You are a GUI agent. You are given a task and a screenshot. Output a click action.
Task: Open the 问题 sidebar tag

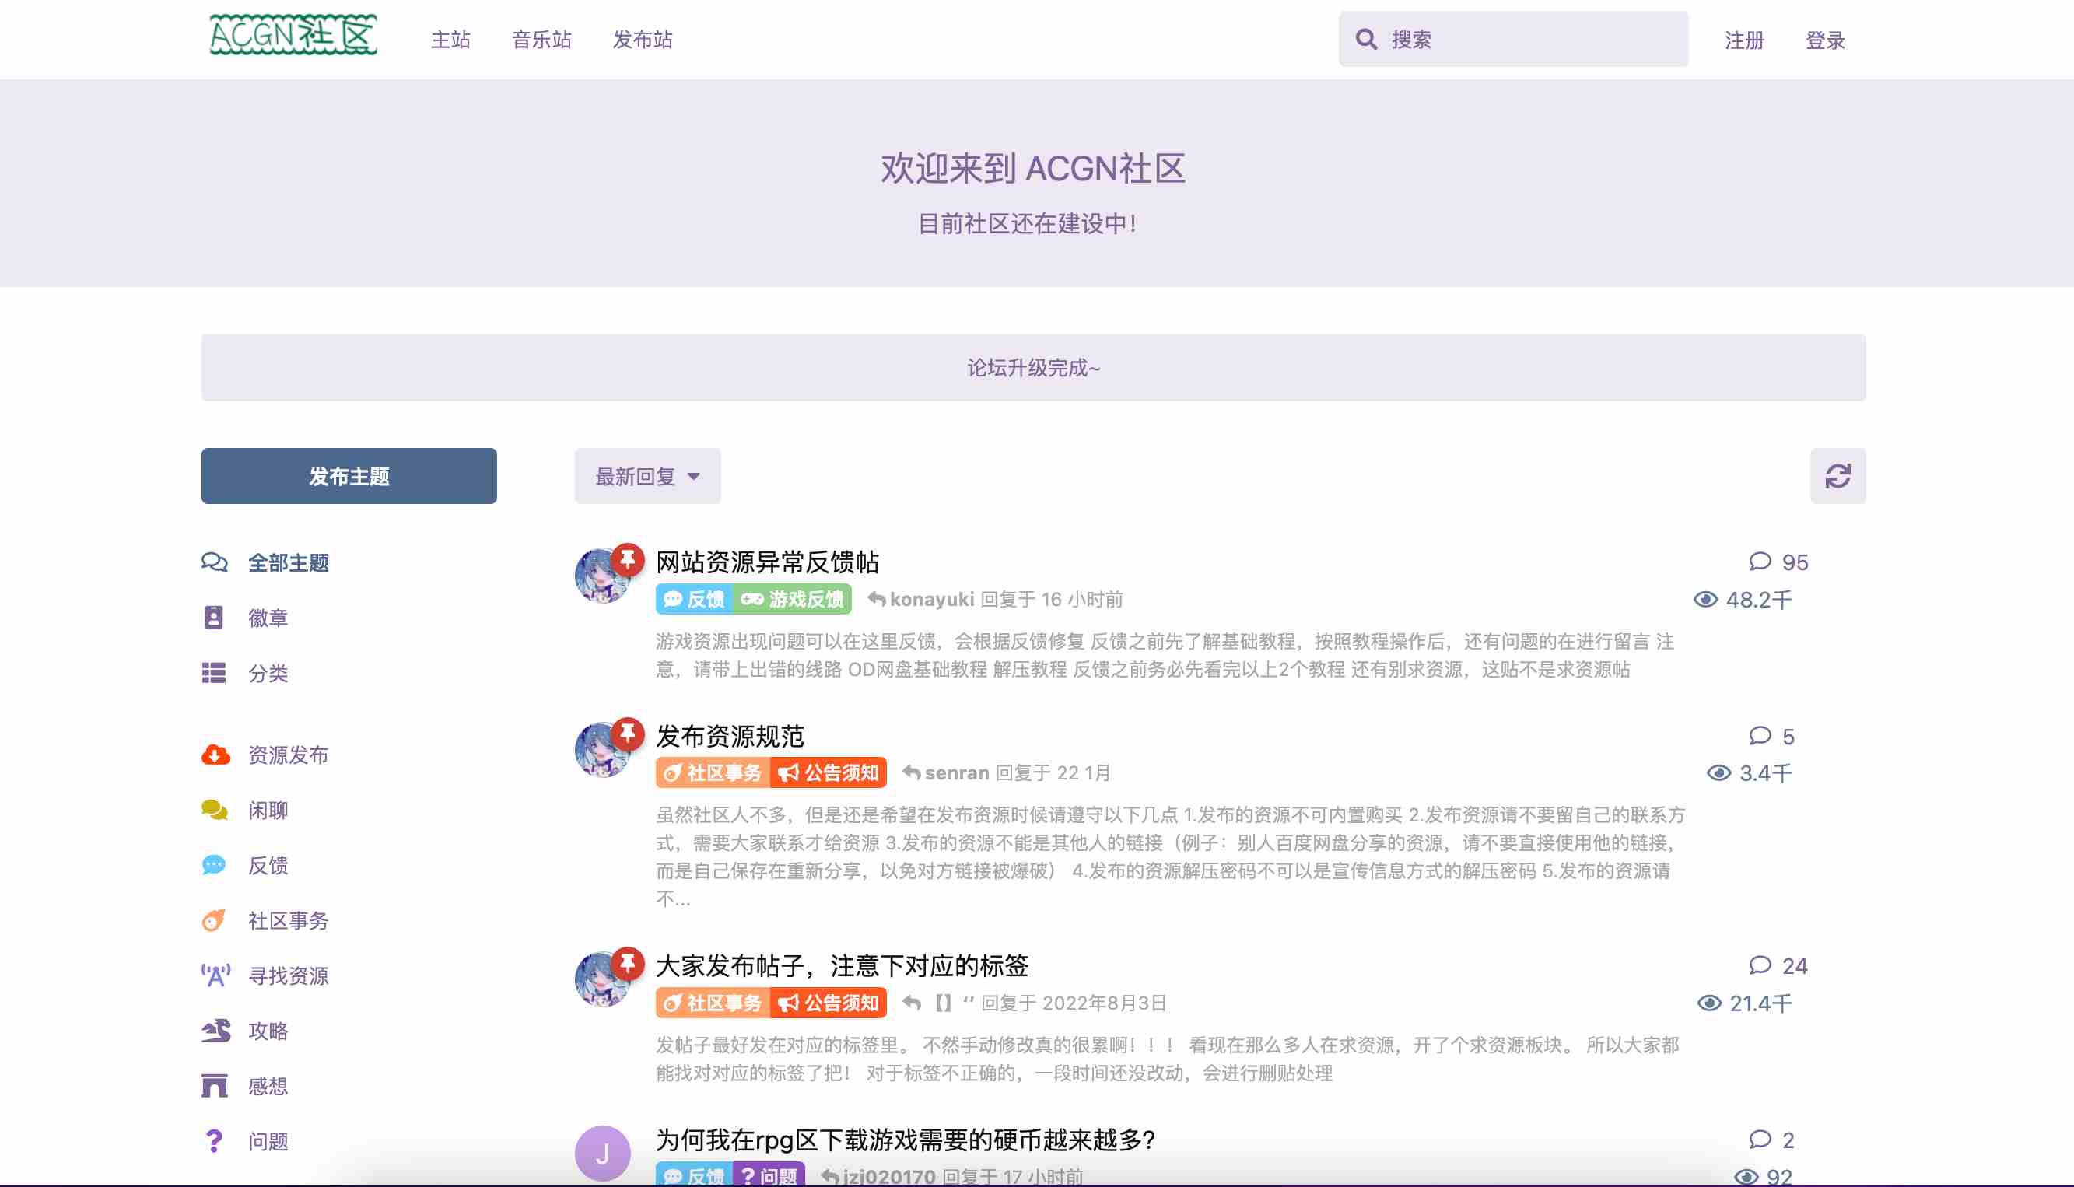pos(268,1141)
